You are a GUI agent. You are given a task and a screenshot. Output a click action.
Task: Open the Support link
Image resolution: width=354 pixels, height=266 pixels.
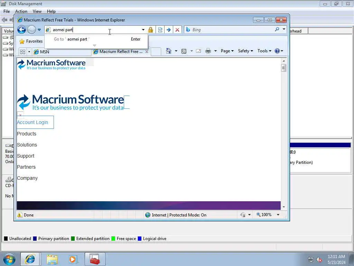click(26, 156)
